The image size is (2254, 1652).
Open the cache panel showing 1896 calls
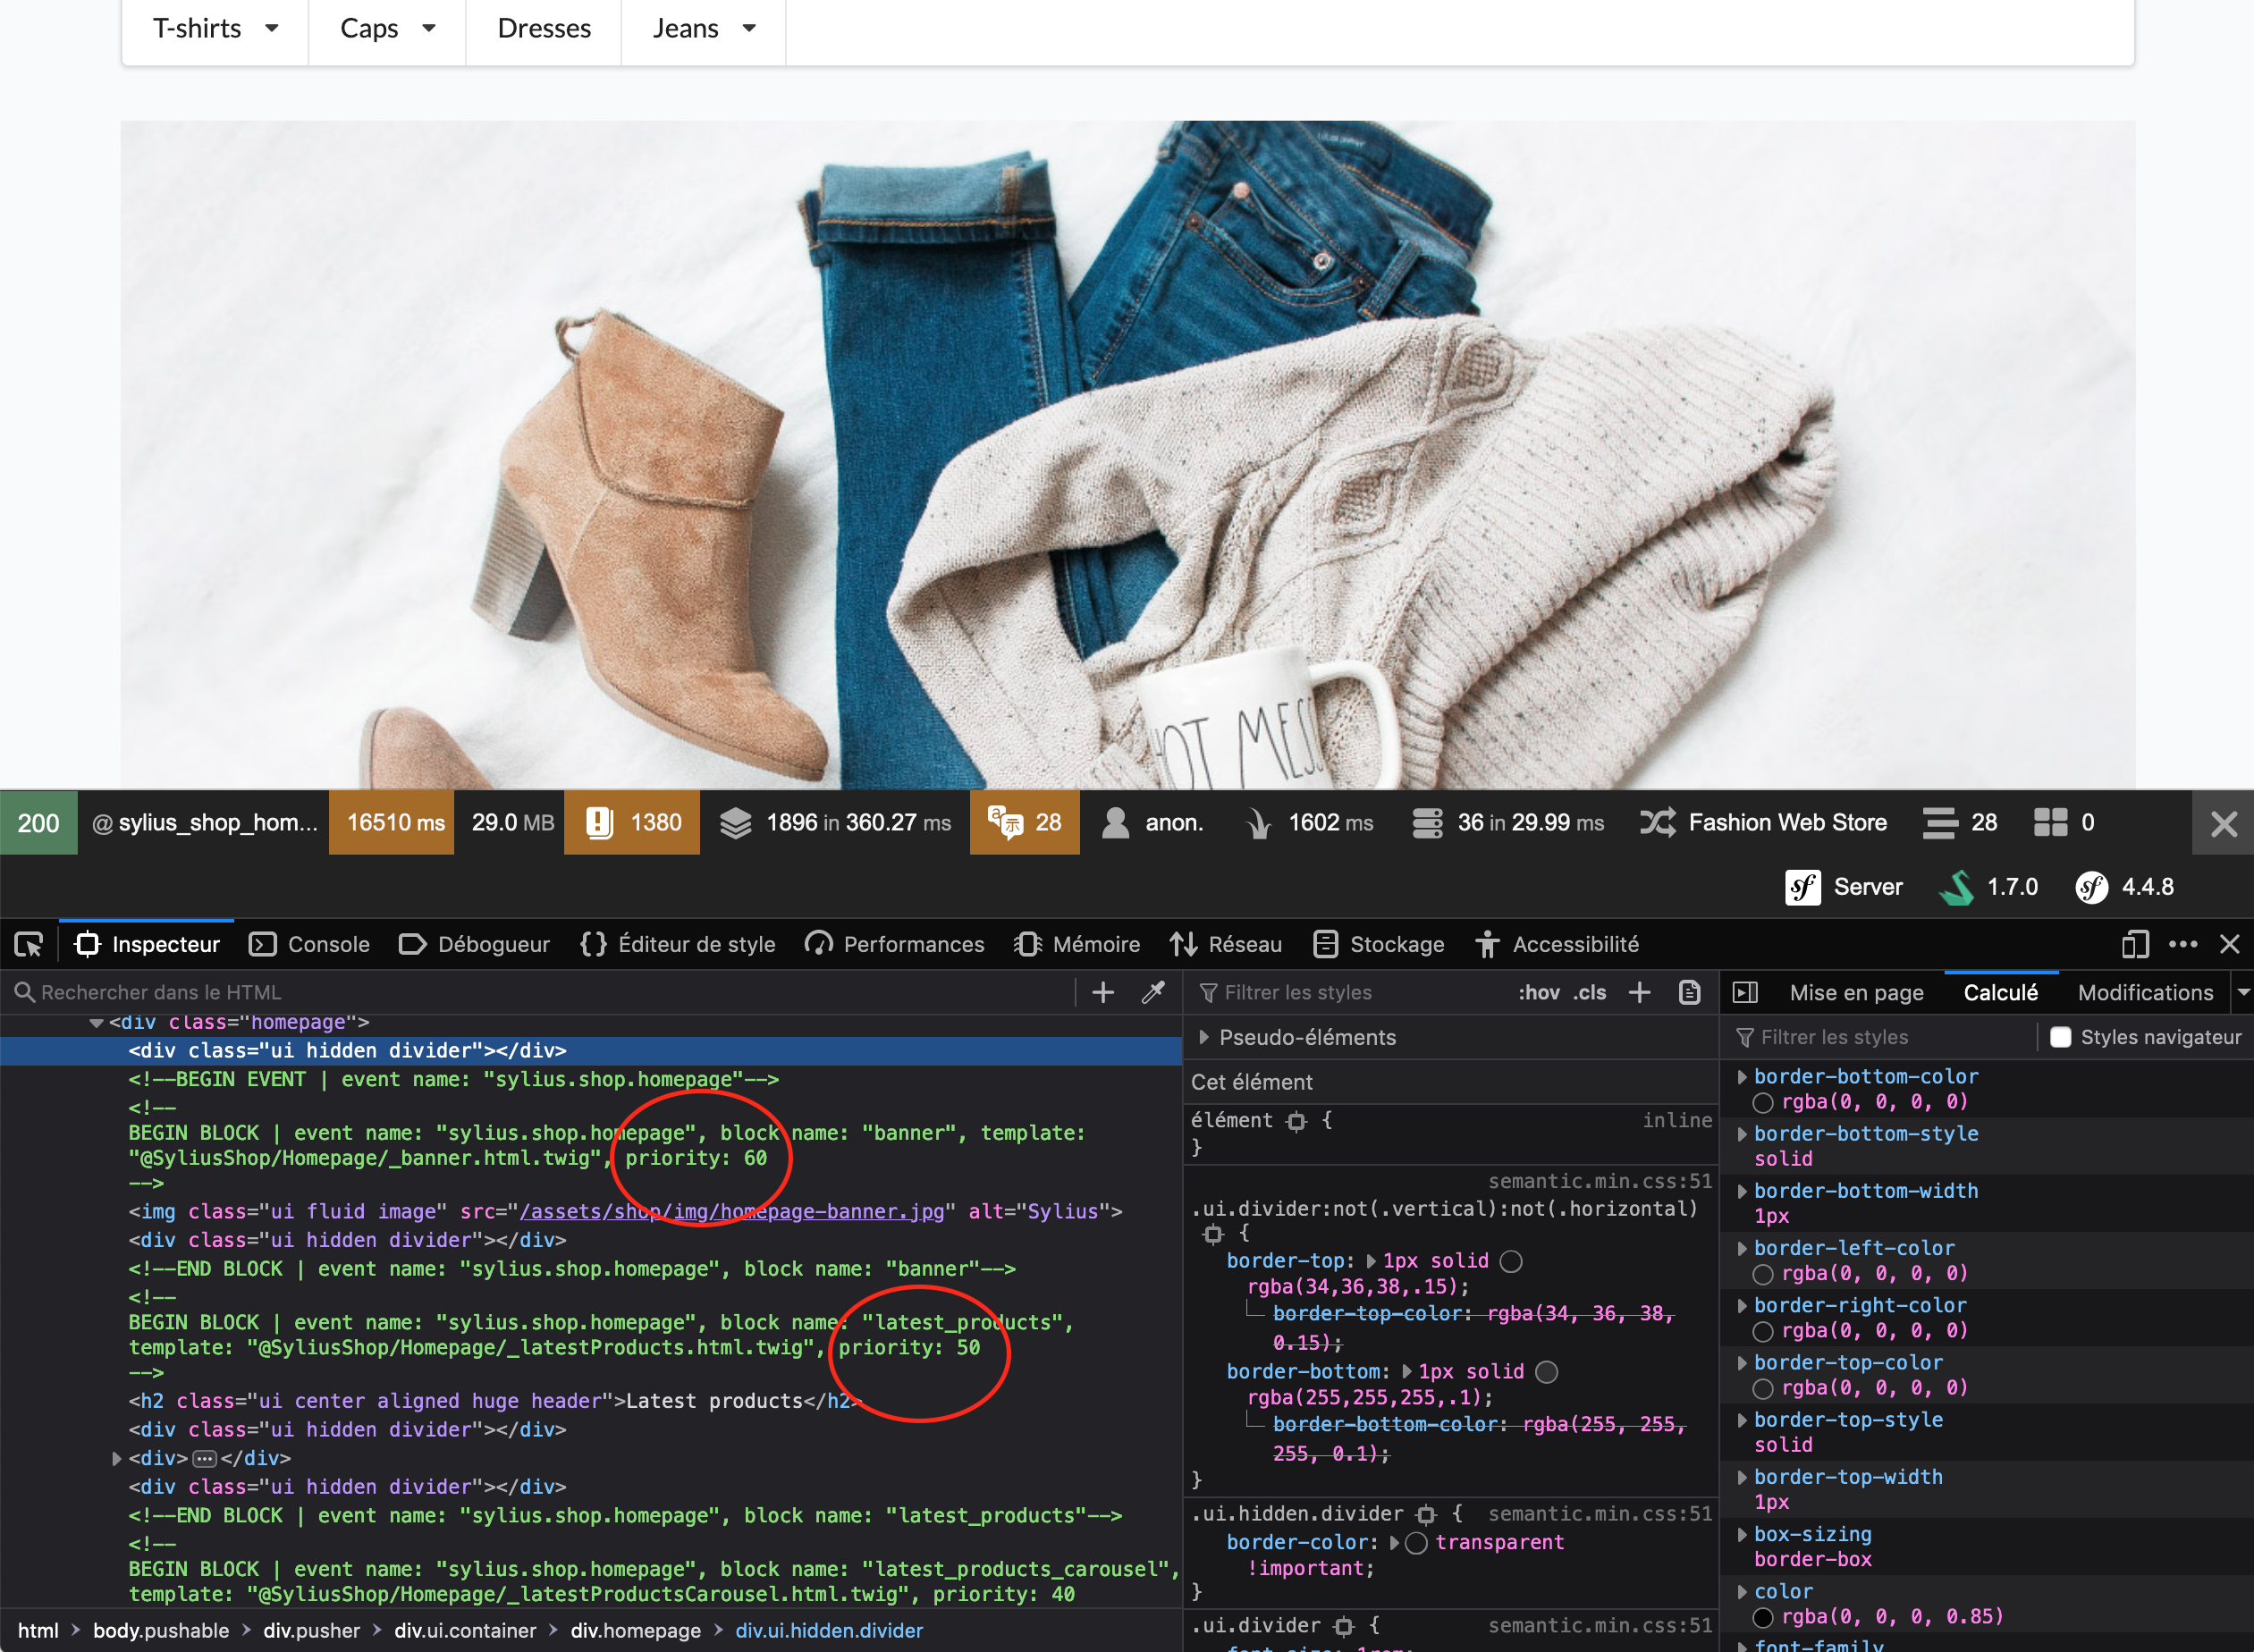coord(835,823)
